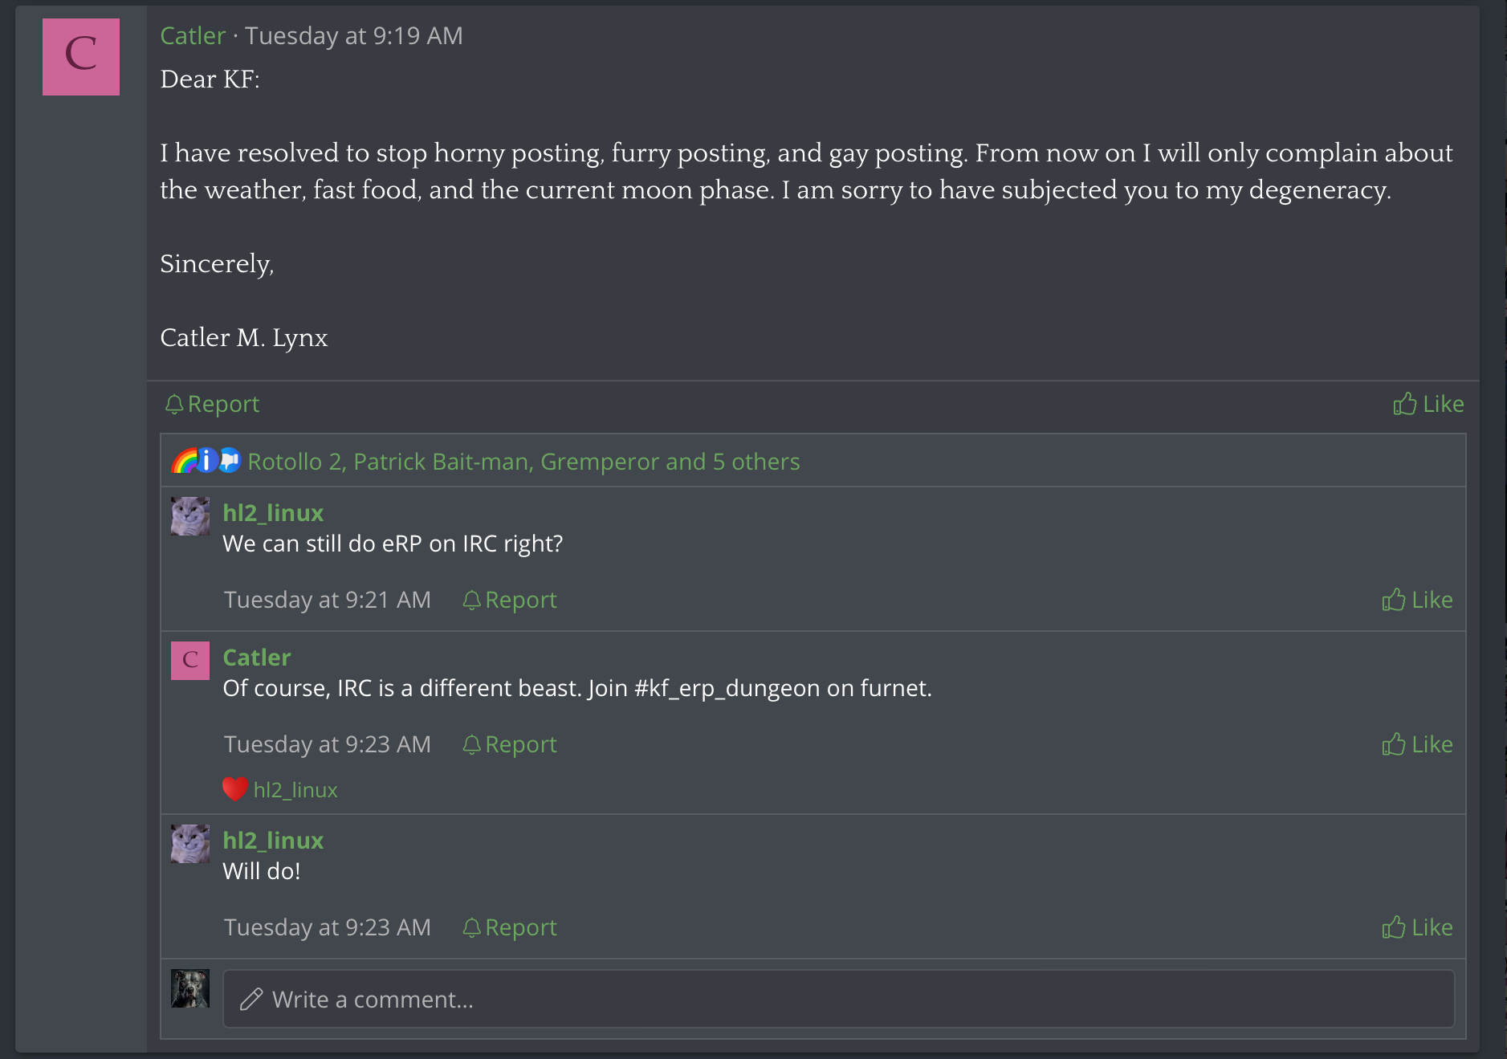
Task: Like the eRP on IRC comment
Action: [1417, 600]
